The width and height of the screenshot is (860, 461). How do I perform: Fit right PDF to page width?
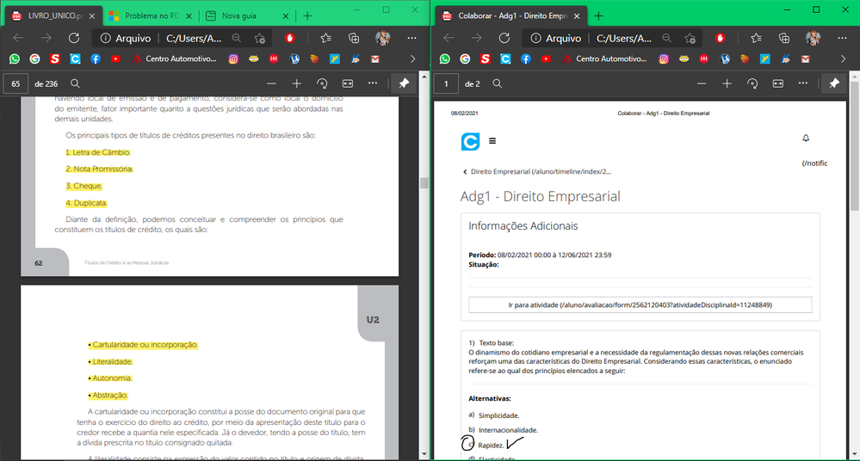click(x=777, y=83)
